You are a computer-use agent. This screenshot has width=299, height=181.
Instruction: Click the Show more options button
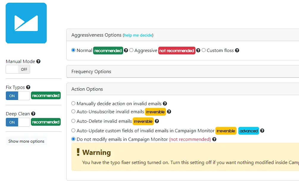[x=26, y=141]
